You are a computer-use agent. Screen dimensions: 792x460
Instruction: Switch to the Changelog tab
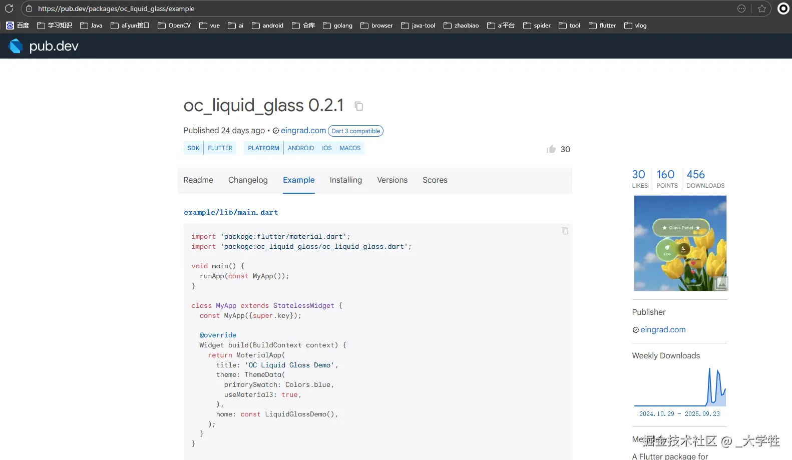point(248,180)
